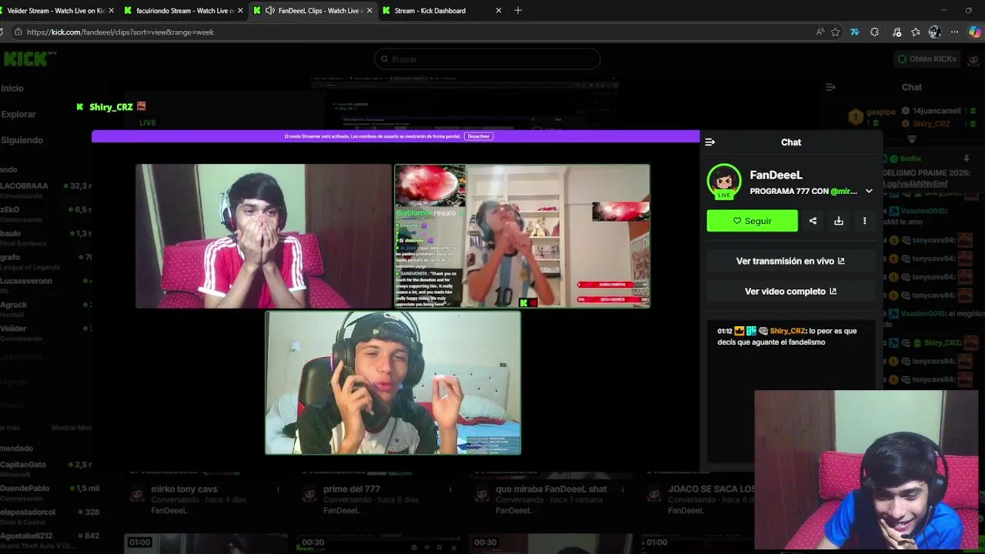Image resolution: width=985 pixels, height=554 pixels.
Task: Close the FanDeeeL Clips browser tab
Action: (369, 11)
